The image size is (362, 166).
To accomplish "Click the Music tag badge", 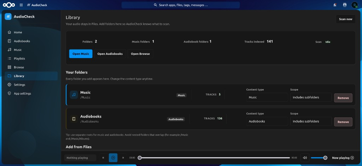I will 181,95.
